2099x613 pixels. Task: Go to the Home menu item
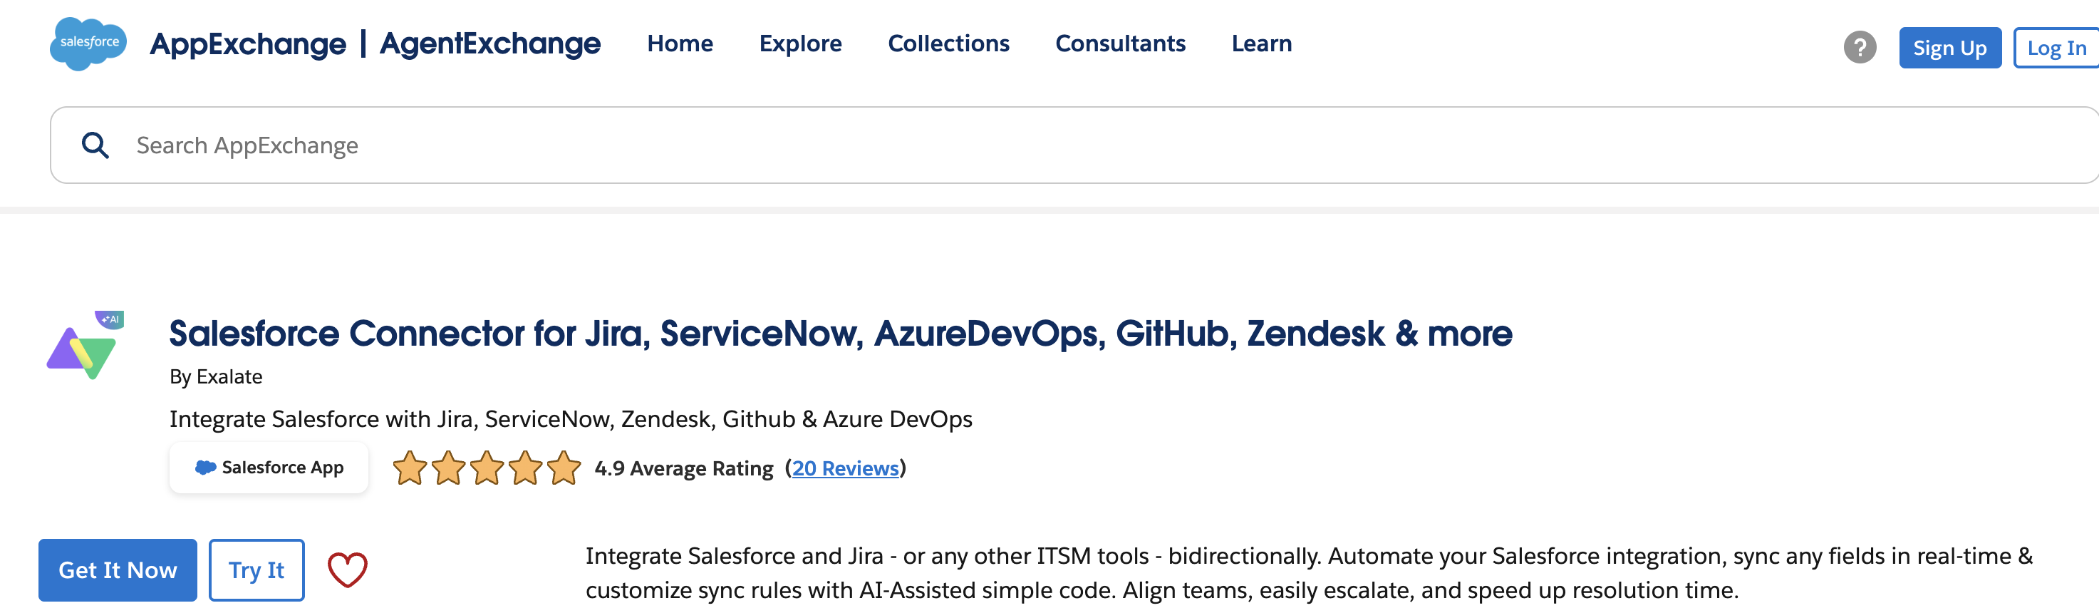pyautogui.click(x=680, y=43)
